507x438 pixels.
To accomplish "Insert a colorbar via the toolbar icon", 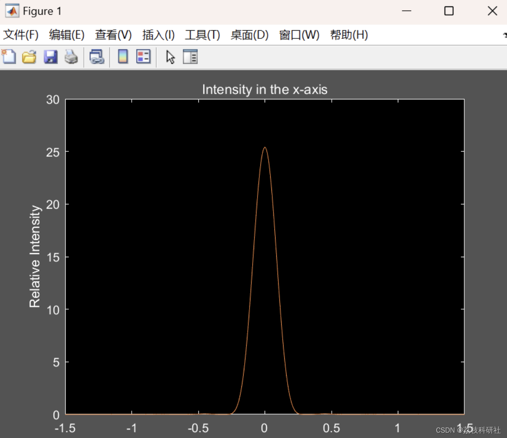I will point(123,57).
